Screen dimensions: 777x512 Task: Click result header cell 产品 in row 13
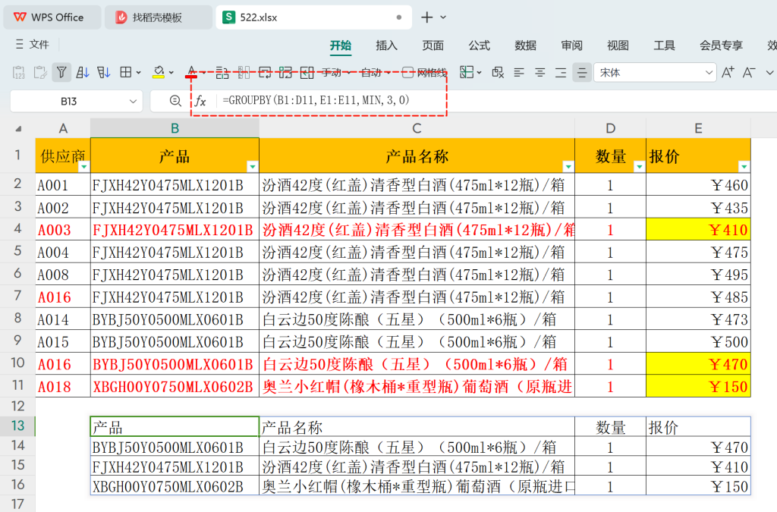175,427
